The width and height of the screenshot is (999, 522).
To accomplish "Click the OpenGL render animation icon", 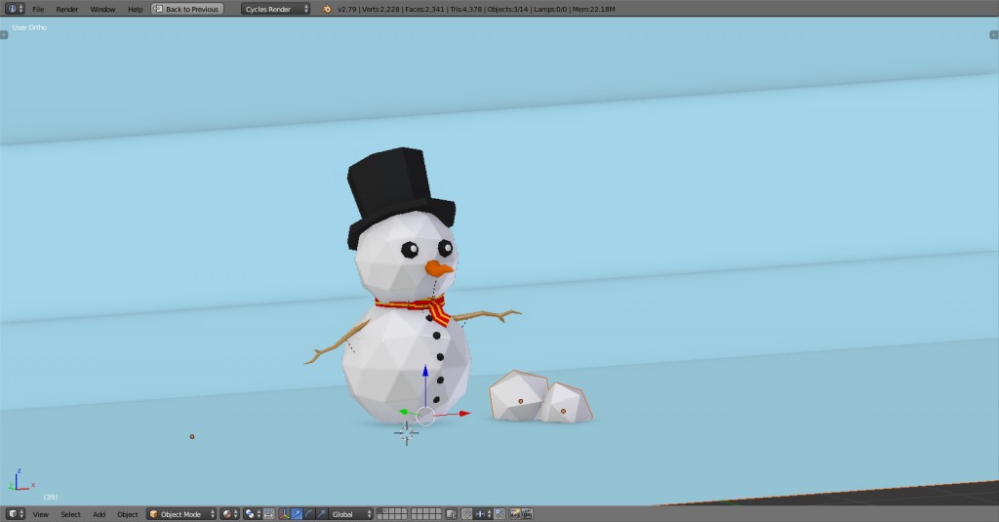I will click(527, 514).
